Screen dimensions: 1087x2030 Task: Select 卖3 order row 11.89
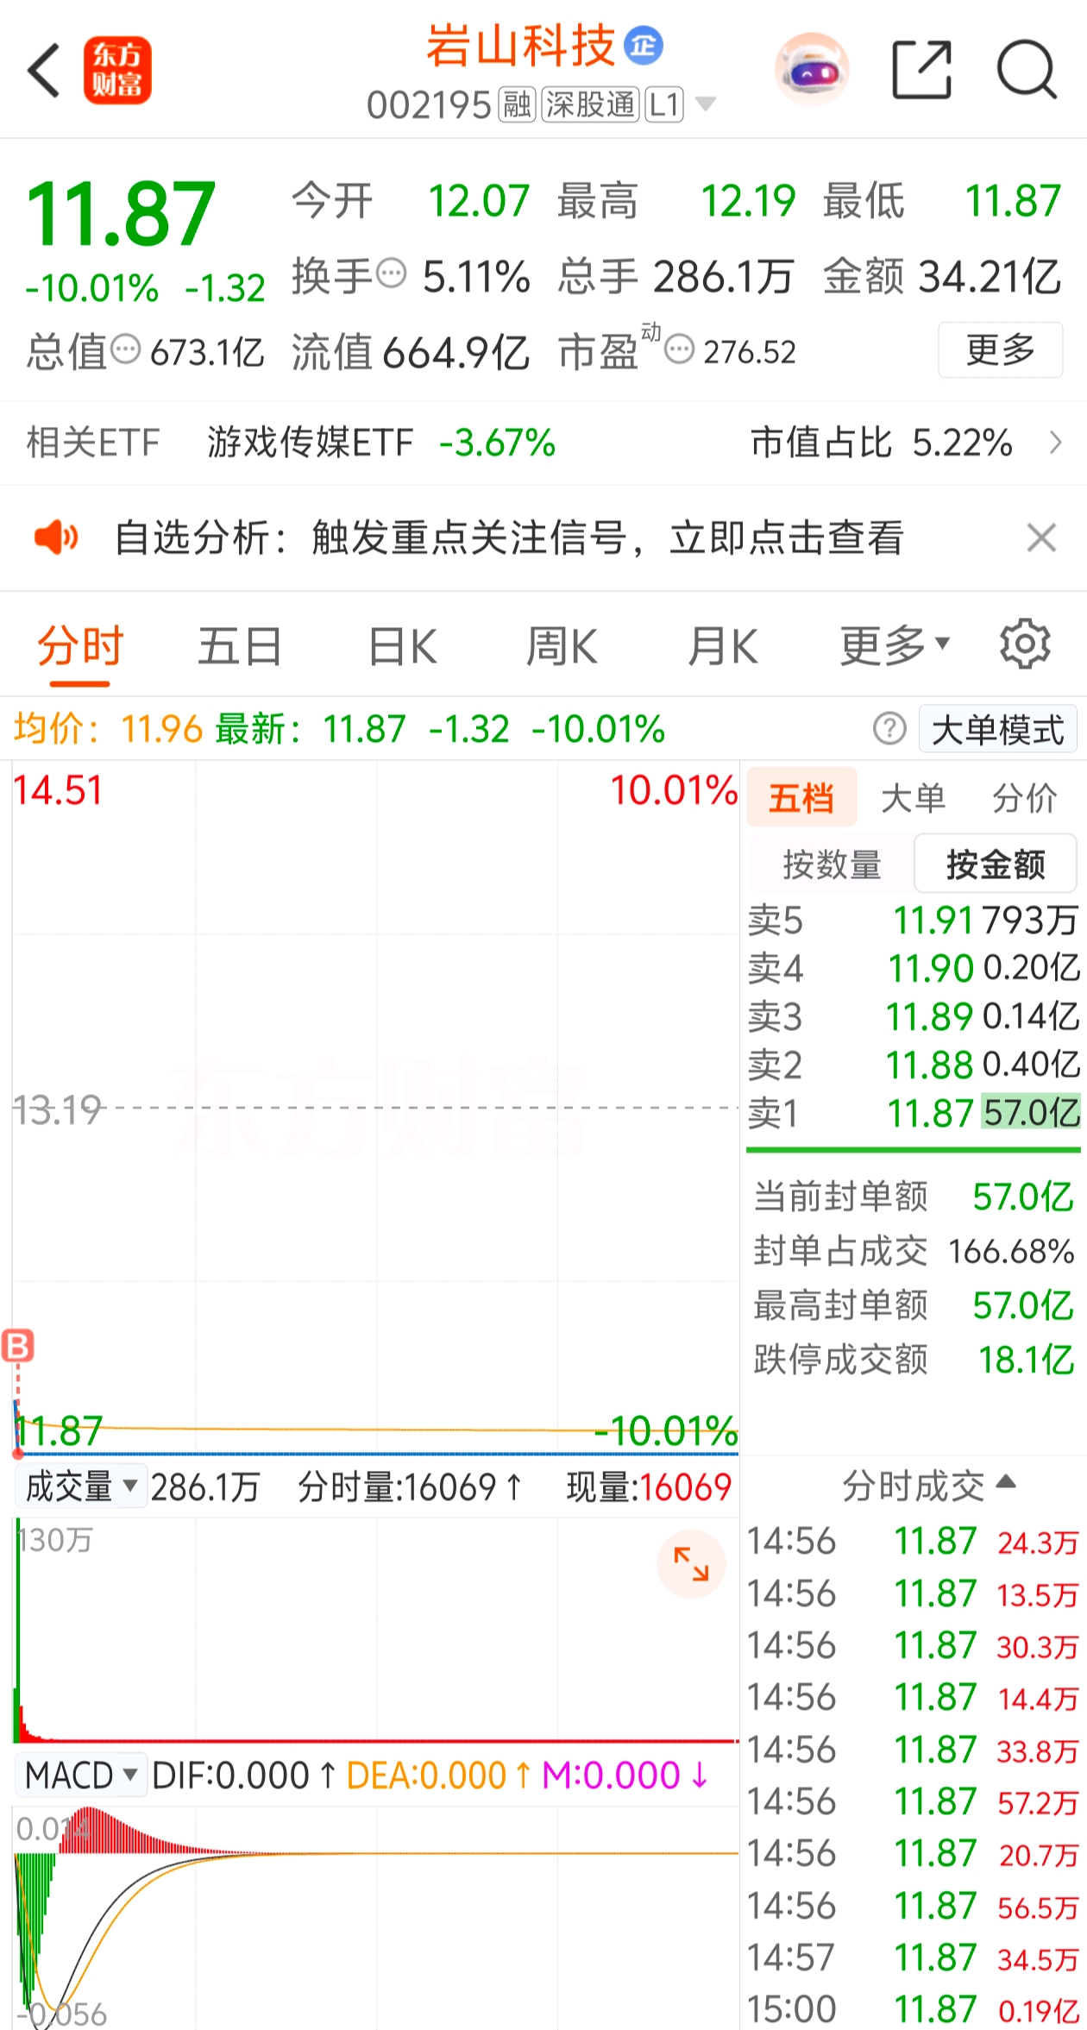(x=914, y=1016)
